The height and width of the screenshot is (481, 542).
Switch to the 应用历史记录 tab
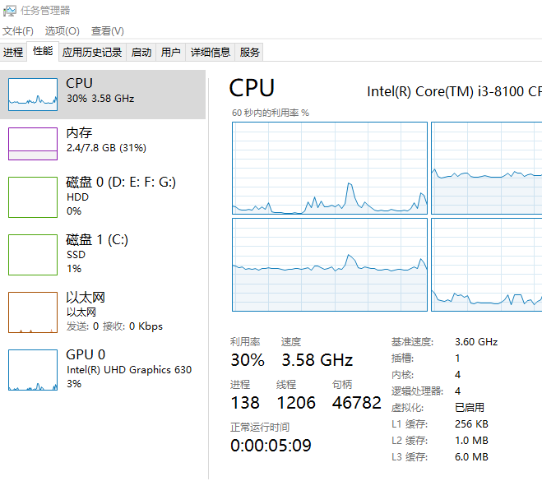coord(92,52)
